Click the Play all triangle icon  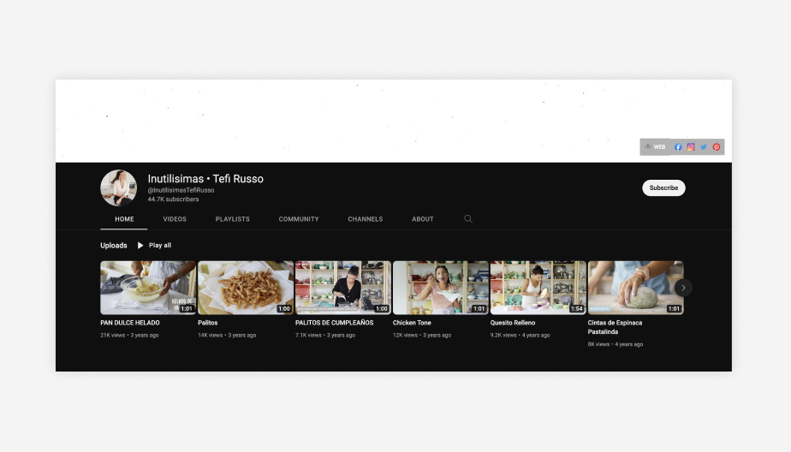140,245
